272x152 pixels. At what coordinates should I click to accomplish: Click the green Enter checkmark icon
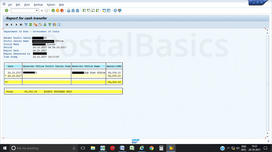click(x=6, y=10)
